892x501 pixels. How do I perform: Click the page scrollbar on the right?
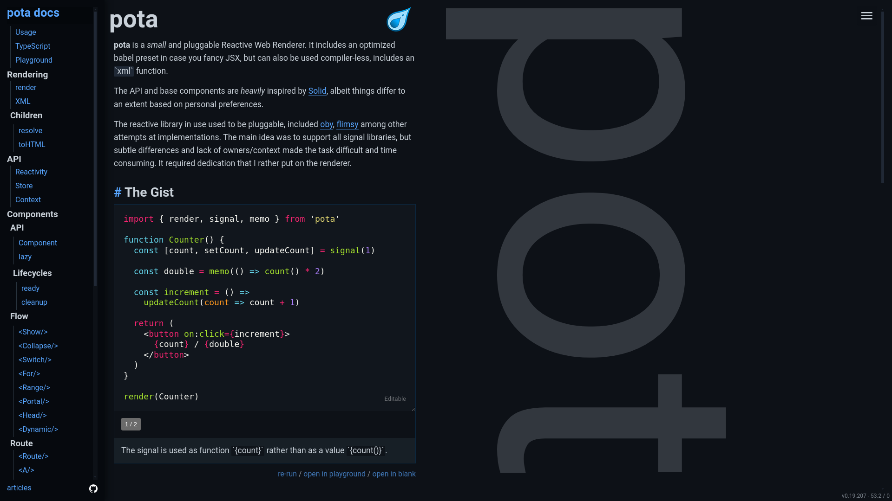click(x=883, y=97)
